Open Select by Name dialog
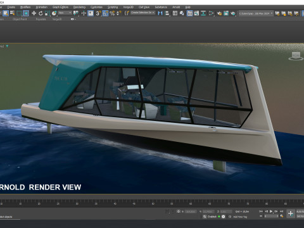304x228 pixels. click(x=13, y=13)
